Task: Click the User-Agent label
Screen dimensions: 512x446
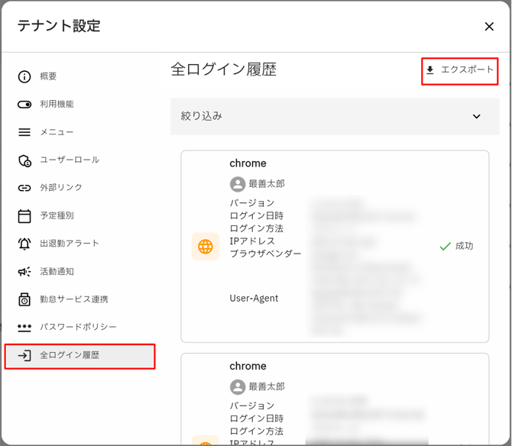Action: [x=254, y=299]
